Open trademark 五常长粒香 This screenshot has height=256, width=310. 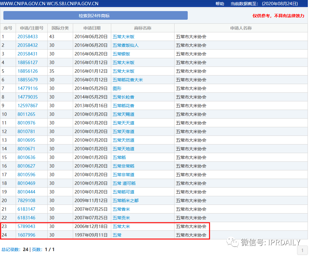(x=124, y=97)
